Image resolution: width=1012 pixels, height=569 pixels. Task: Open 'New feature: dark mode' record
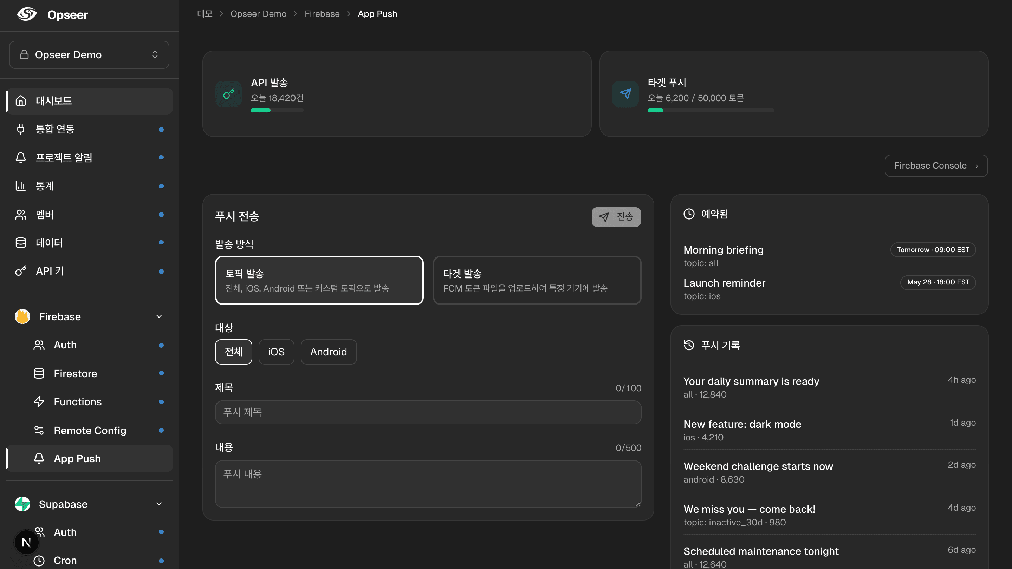pyautogui.click(x=829, y=430)
